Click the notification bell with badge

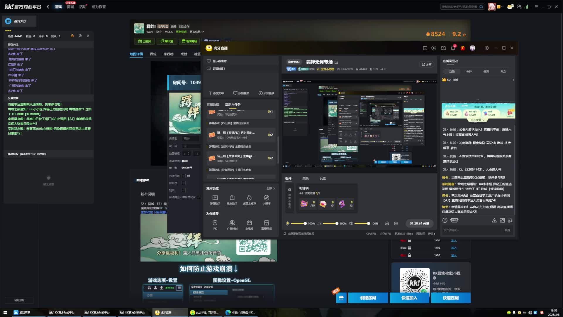pos(453,48)
